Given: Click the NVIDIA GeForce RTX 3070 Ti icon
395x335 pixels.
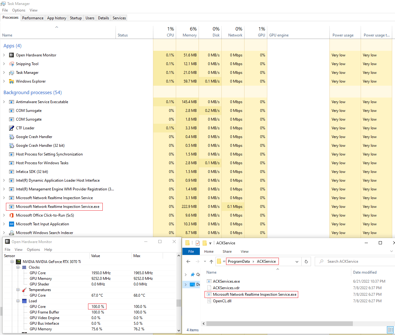Looking at the screenshot, I should (18, 262).
